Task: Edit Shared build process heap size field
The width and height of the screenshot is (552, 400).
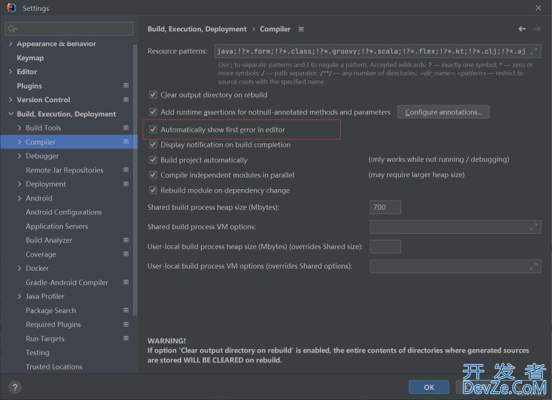Action: [385, 207]
